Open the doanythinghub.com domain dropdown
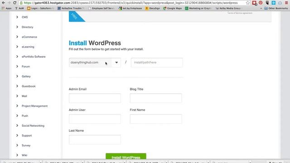The height and width of the screenshot is (163, 290). point(95,62)
